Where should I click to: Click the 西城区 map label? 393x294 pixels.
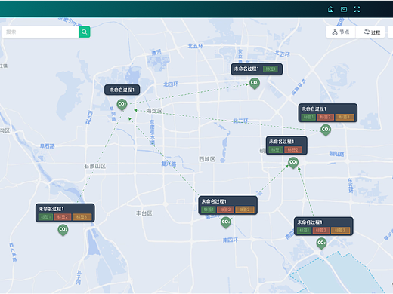pyautogui.click(x=207, y=159)
